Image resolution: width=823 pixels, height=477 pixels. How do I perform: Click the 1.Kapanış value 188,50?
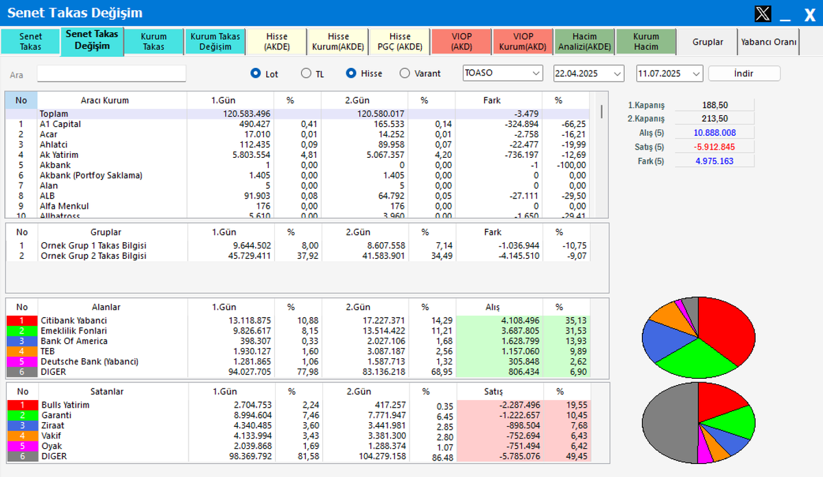[x=714, y=105]
